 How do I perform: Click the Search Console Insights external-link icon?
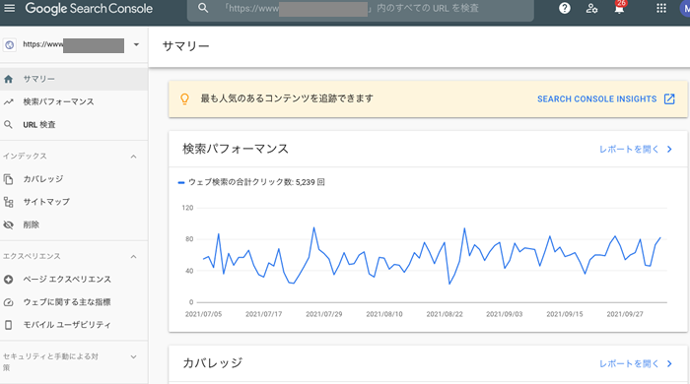[x=669, y=98]
